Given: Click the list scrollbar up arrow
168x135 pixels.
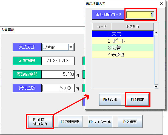Looking at the screenshot, I should point(156,33).
